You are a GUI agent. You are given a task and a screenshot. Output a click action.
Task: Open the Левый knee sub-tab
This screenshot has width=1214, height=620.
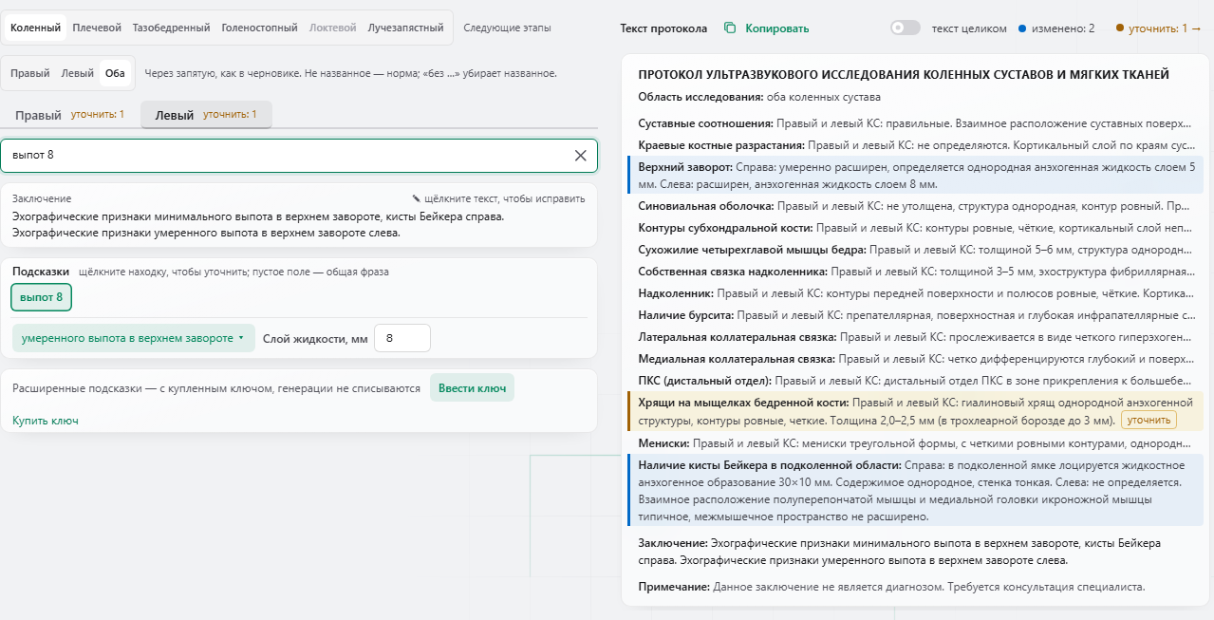[206, 115]
